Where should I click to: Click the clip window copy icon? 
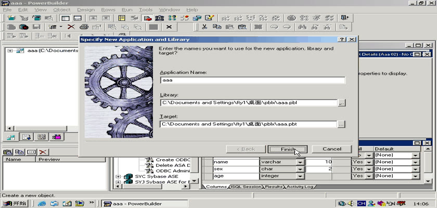[19, 152]
